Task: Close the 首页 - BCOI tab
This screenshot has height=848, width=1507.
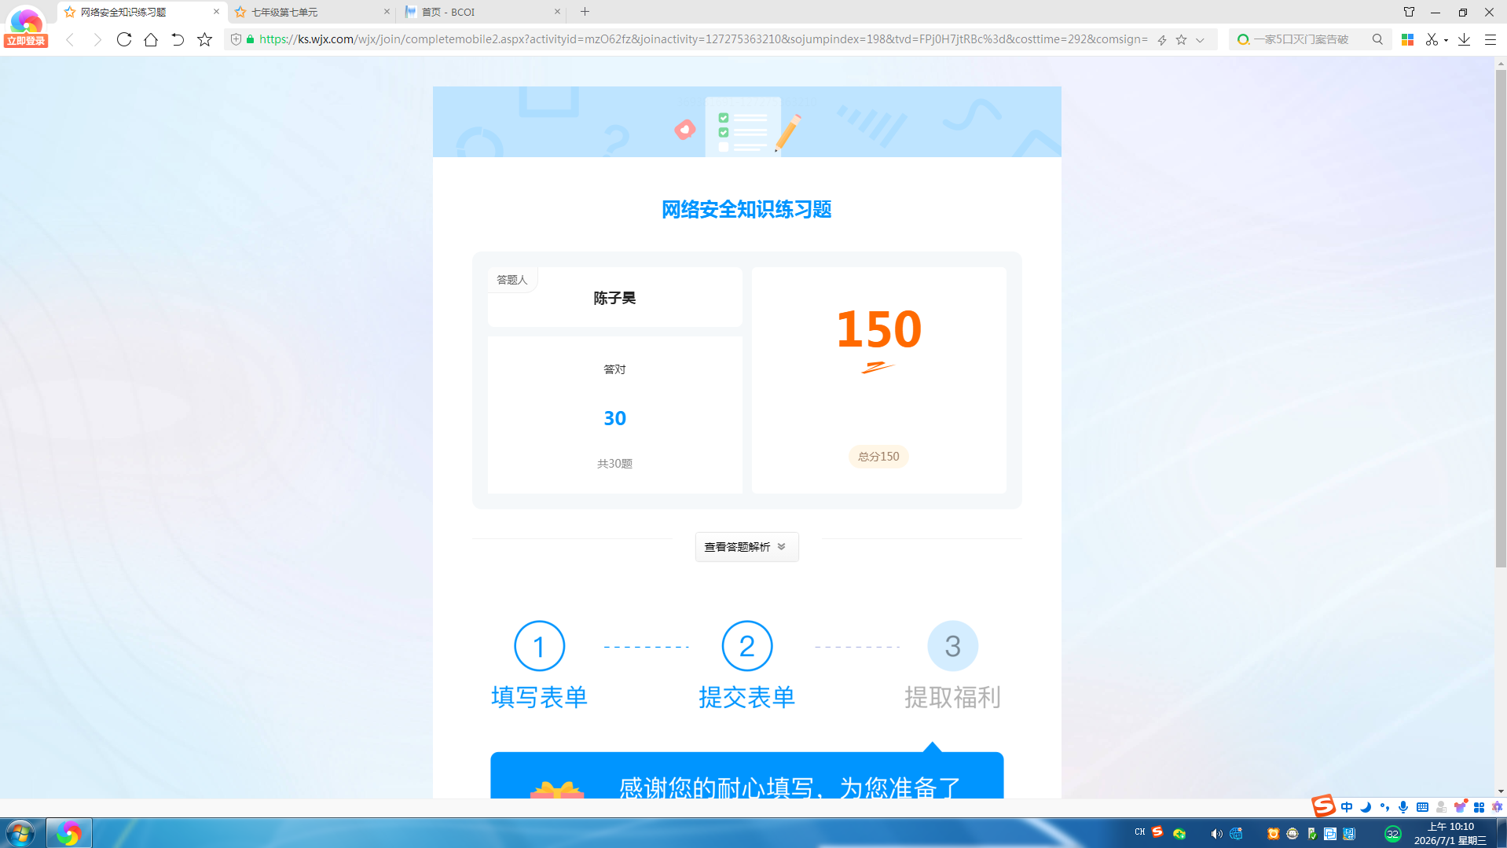Action: 557,12
